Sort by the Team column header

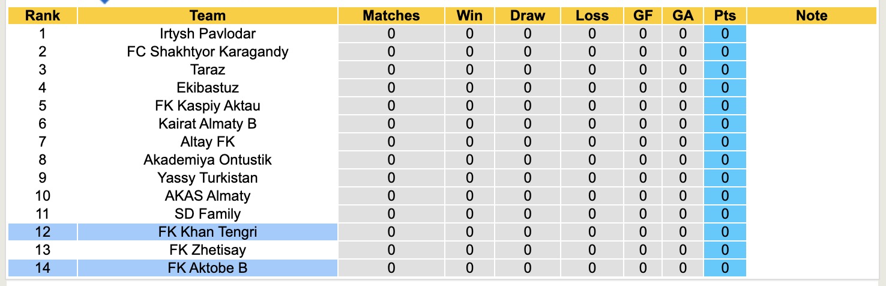(x=207, y=16)
